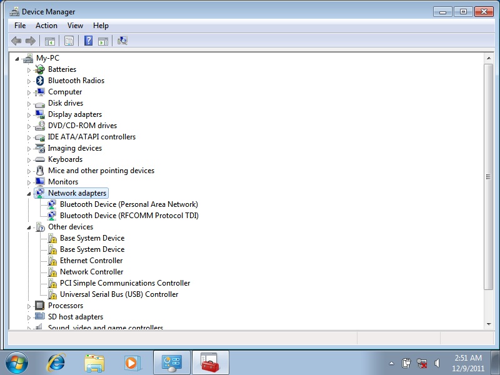
Task: Expand the SD host adapters arrow
Action: [x=29, y=317]
